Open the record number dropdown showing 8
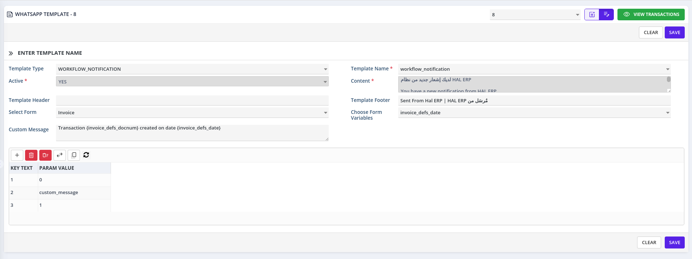Viewport: 692px width, 259px height. (577, 15)
